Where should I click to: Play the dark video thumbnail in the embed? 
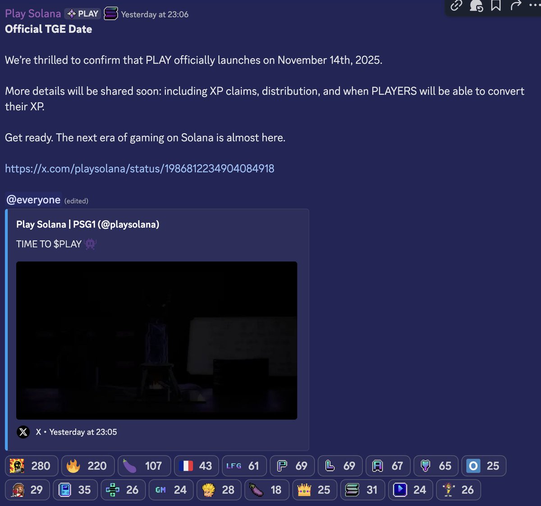click(x=156, y=340)
